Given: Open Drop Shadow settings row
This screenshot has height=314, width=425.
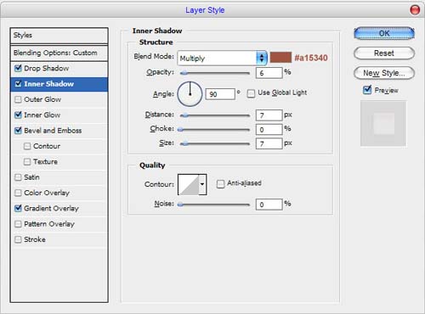Looking at the screenshot, I should [59, 69].
